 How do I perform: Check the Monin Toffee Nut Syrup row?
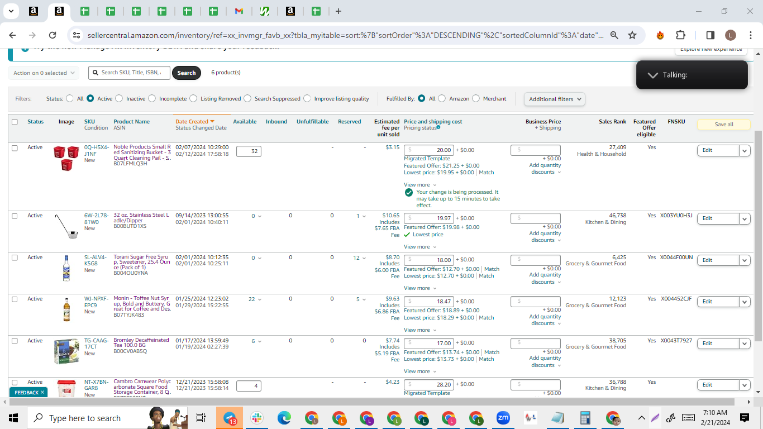click(15, 299)
